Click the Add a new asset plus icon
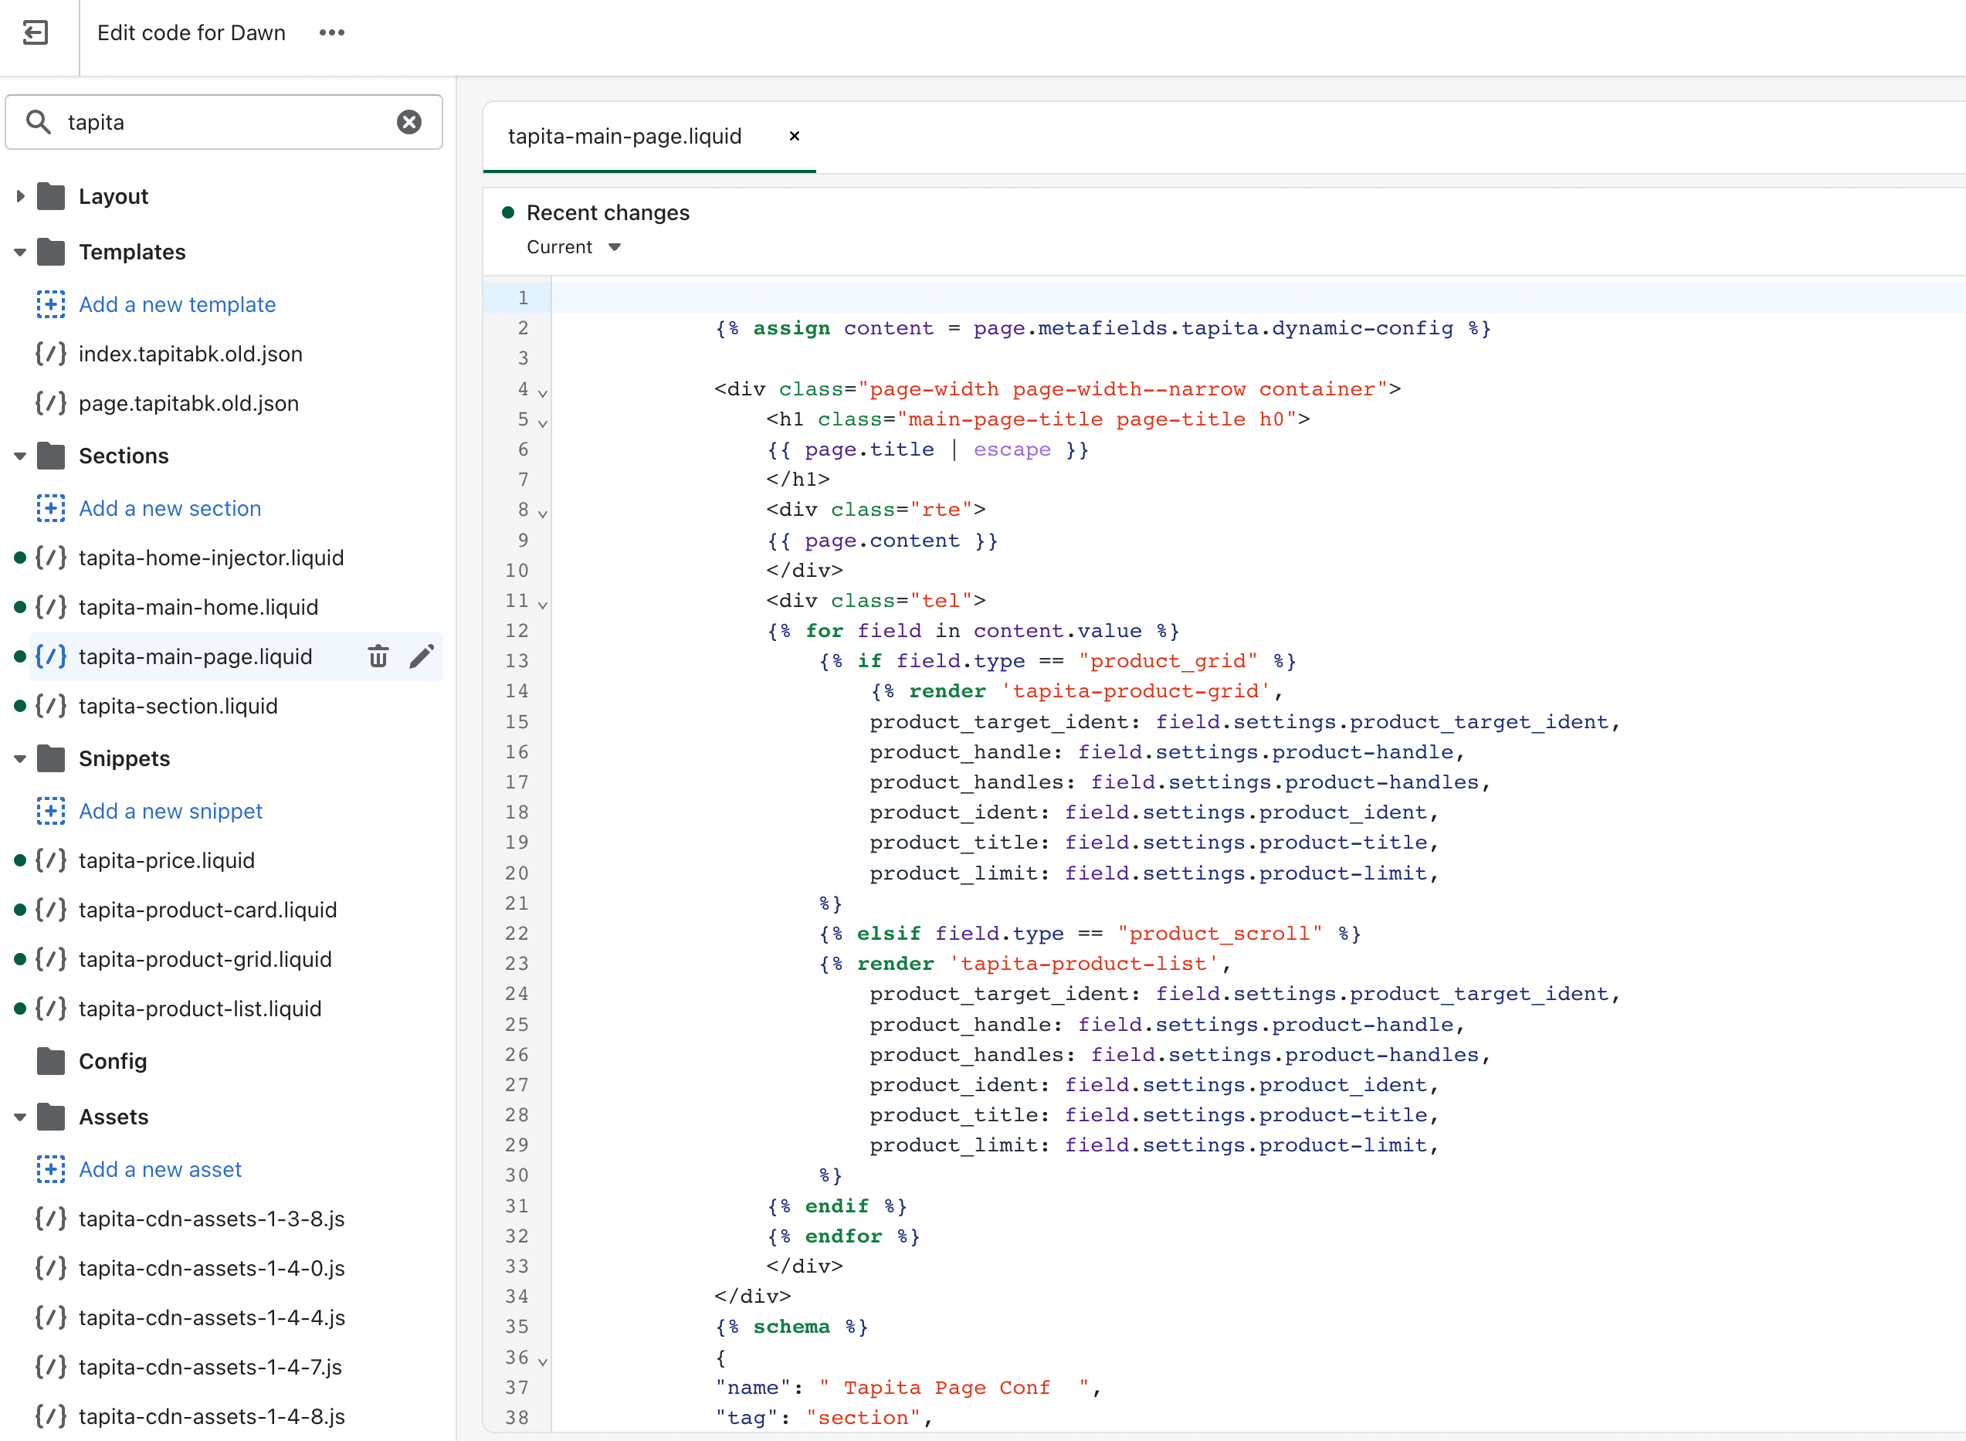The height and width of the screenshot is (1441, 1966). pos(51,1169)
